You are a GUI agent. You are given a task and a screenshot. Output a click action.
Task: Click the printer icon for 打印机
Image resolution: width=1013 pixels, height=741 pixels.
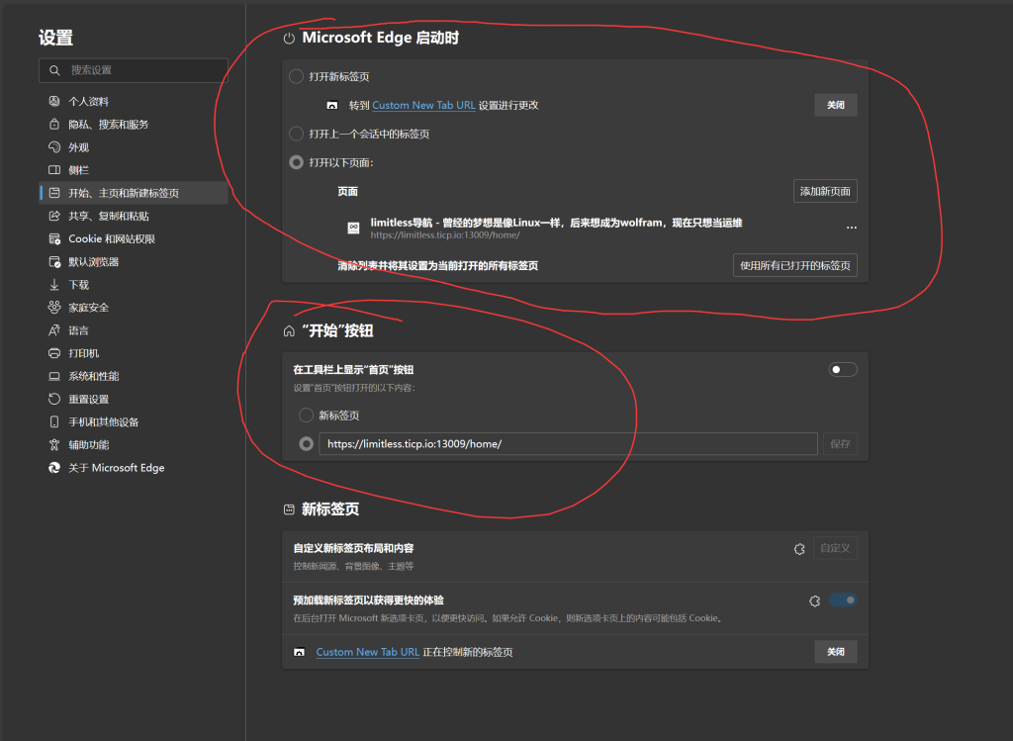(54, 353)
